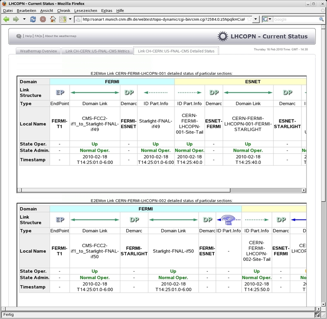Viewport: 327px width, 319px height.
Task: Click the Google search input field
Action: pyautogui.click(x=296, y=19)
